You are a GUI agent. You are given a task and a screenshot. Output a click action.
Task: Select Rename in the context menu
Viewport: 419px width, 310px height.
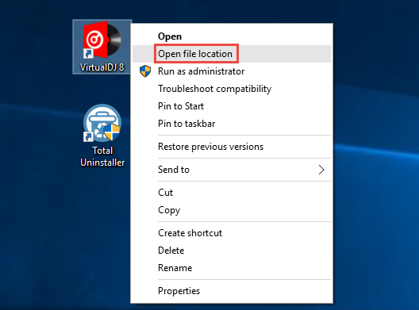coord(232,268)
